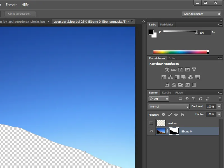Add a Channel Mixer adjustment
The width and height of the screenshot is (224, 168).
click(x=190, y=77)
